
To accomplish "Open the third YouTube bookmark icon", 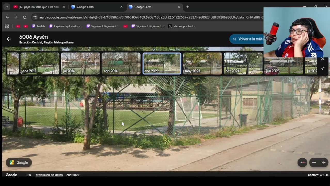I will tap(125, 26).
